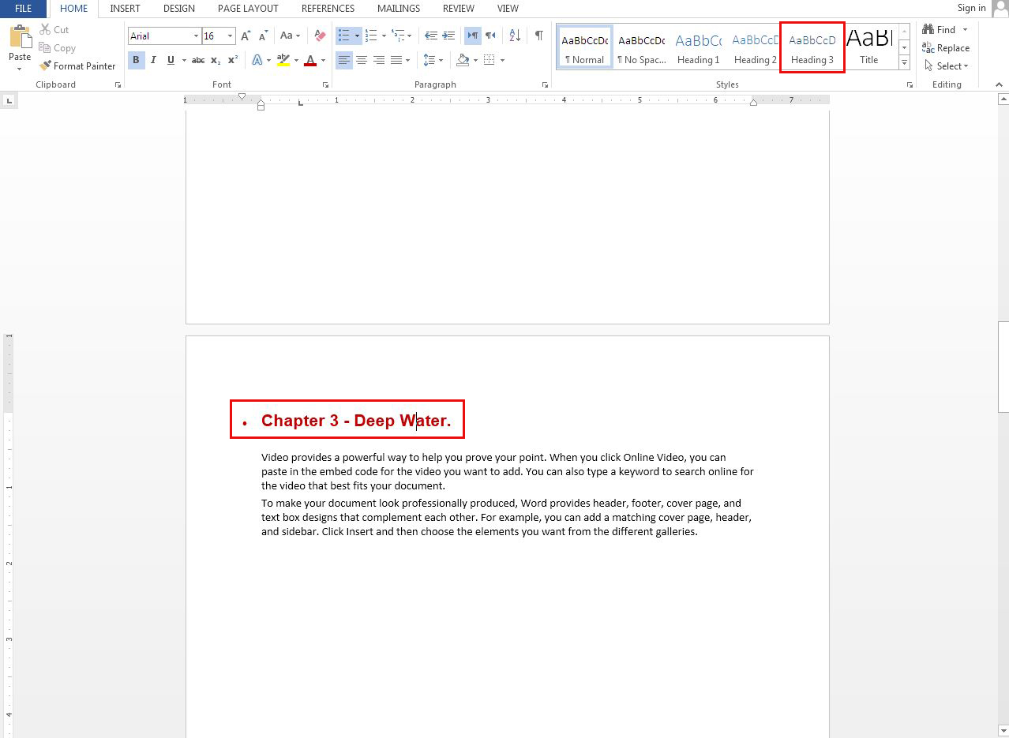
Task: Apply italic formatting
Action: [x=153, y=60]
